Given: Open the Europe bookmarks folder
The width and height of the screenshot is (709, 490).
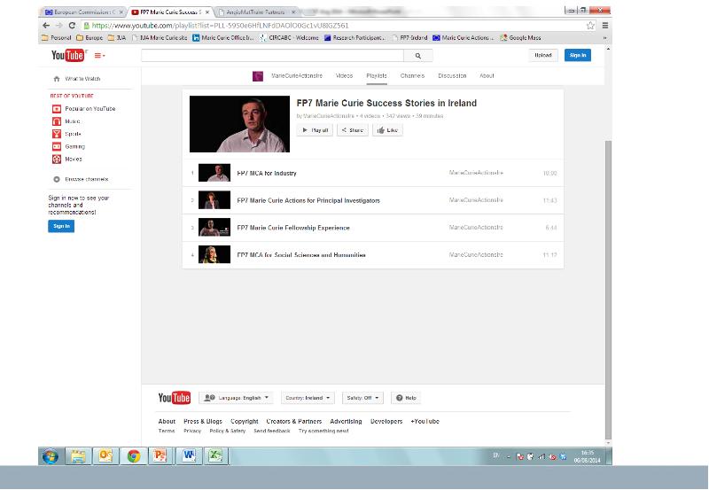Looking at the screenshot, I should [90, 38].
